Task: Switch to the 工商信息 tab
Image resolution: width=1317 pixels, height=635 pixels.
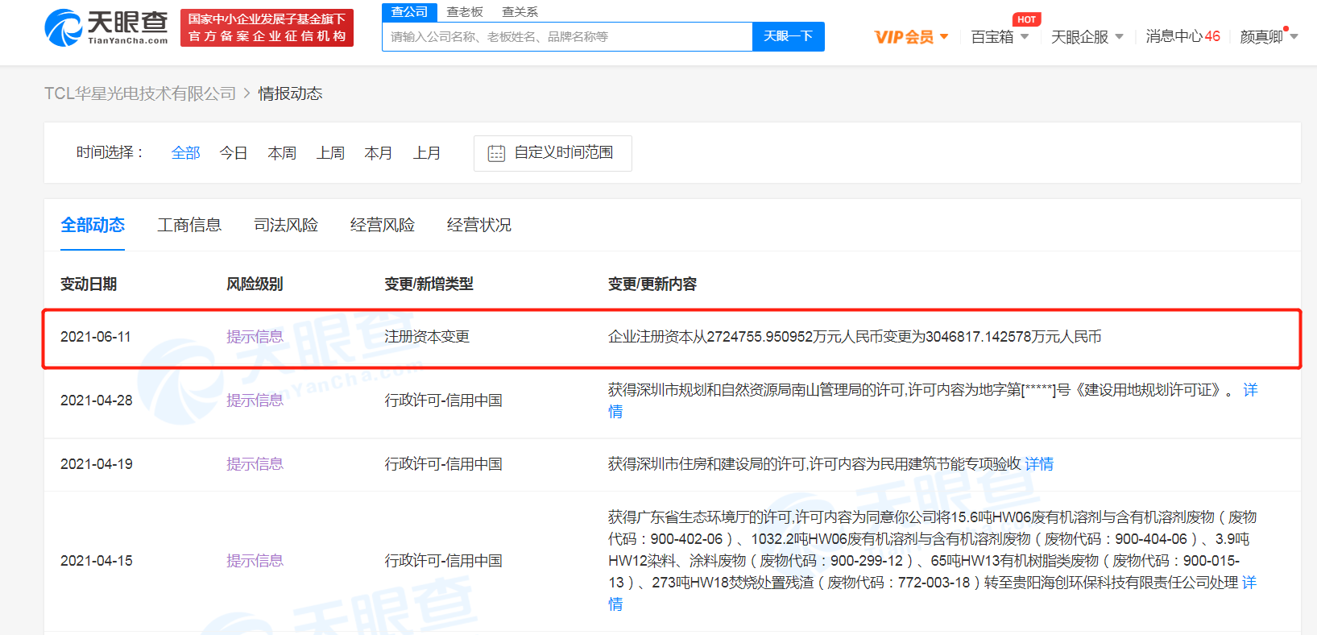Action: point(189,225)
